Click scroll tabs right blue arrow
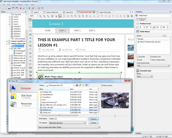 [x=133, y=12]
